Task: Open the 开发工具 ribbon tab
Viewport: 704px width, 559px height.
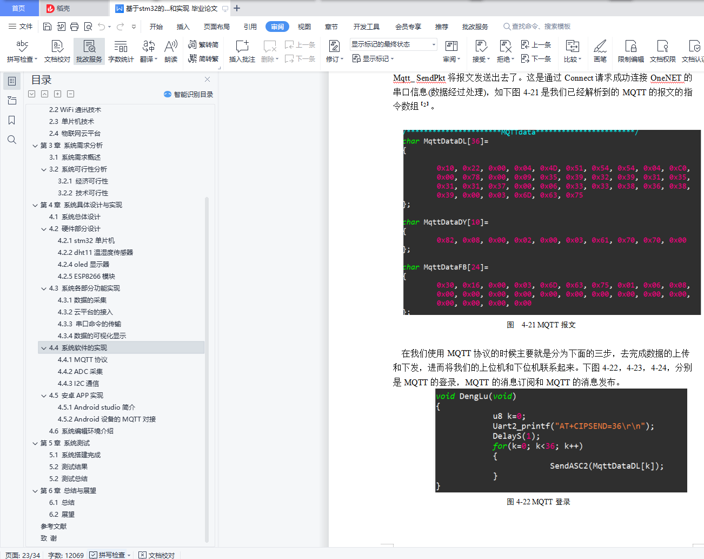Action: 367,27
